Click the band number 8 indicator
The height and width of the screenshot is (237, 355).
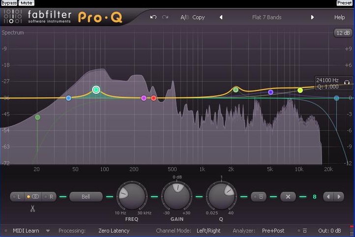coord(315,197)
